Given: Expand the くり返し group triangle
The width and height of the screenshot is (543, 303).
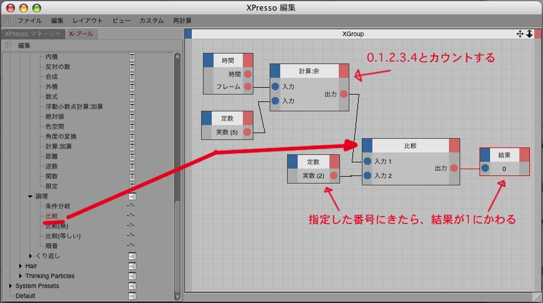Looking at the screenshot, I should (x=30, y=256).
